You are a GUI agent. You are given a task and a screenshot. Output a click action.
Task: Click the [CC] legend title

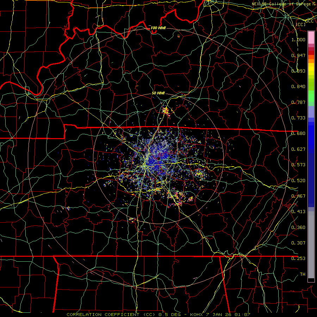tap(301, 24)
